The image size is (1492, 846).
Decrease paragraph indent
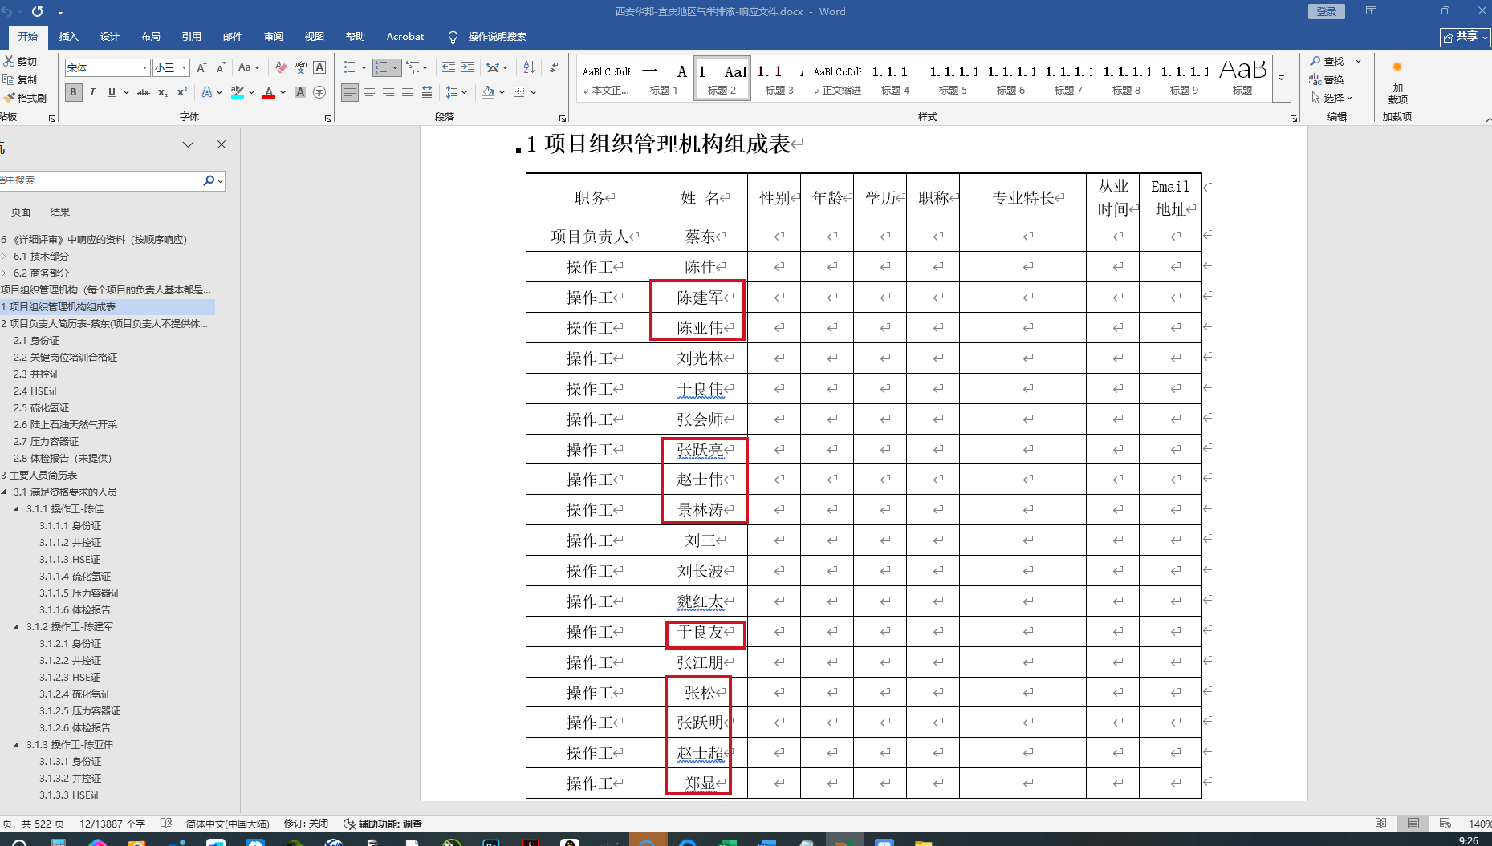pyautogui.click(x=448, y=68)
